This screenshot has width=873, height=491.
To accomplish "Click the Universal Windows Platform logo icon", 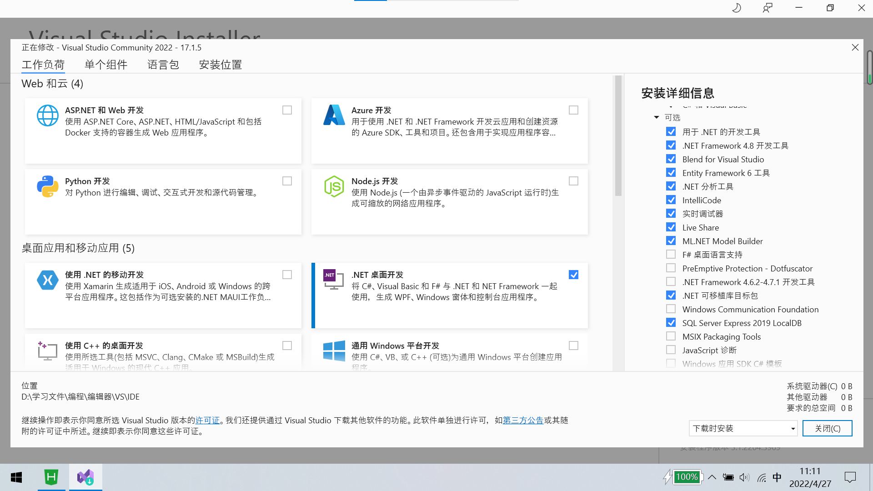I will (x=334, y=351).
